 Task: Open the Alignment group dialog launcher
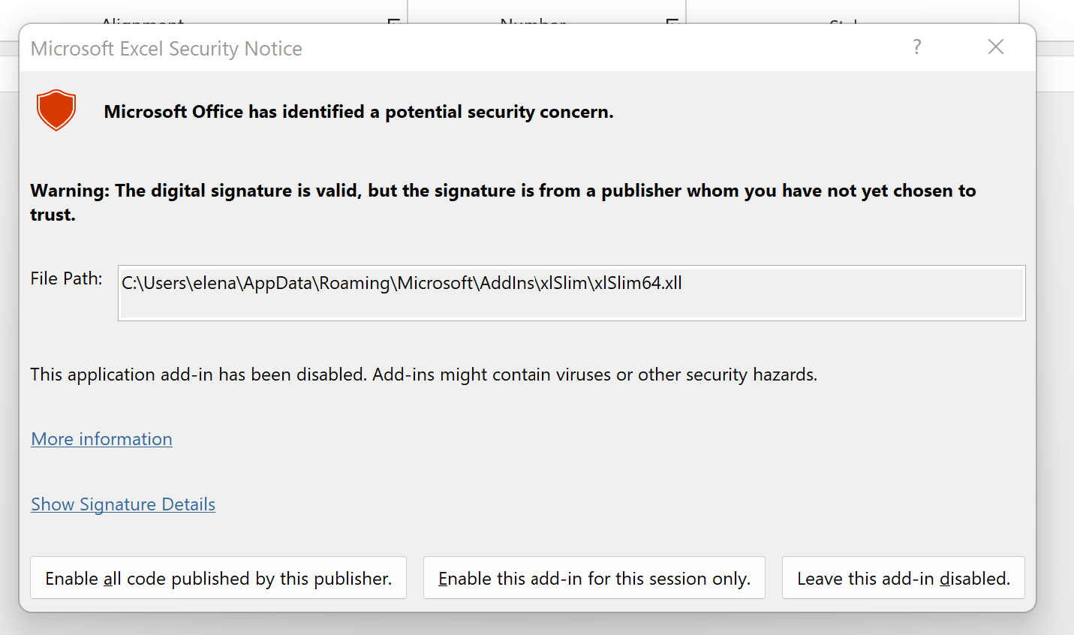coord(393,22)
